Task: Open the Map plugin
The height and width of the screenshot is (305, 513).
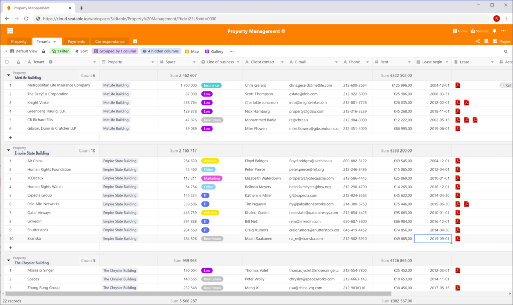Action: pos(192,52)
